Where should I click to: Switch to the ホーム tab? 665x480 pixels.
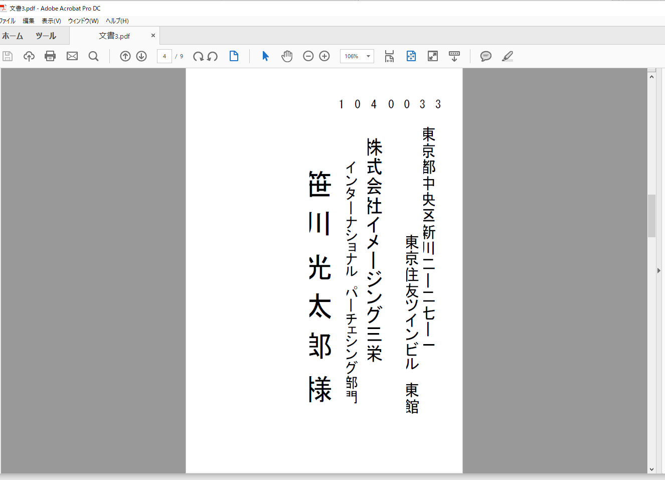13,36
